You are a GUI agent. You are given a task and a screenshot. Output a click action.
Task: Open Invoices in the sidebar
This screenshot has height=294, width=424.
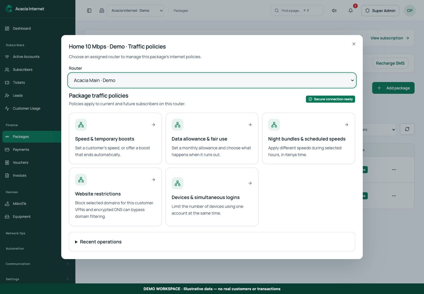coord(38,176)
